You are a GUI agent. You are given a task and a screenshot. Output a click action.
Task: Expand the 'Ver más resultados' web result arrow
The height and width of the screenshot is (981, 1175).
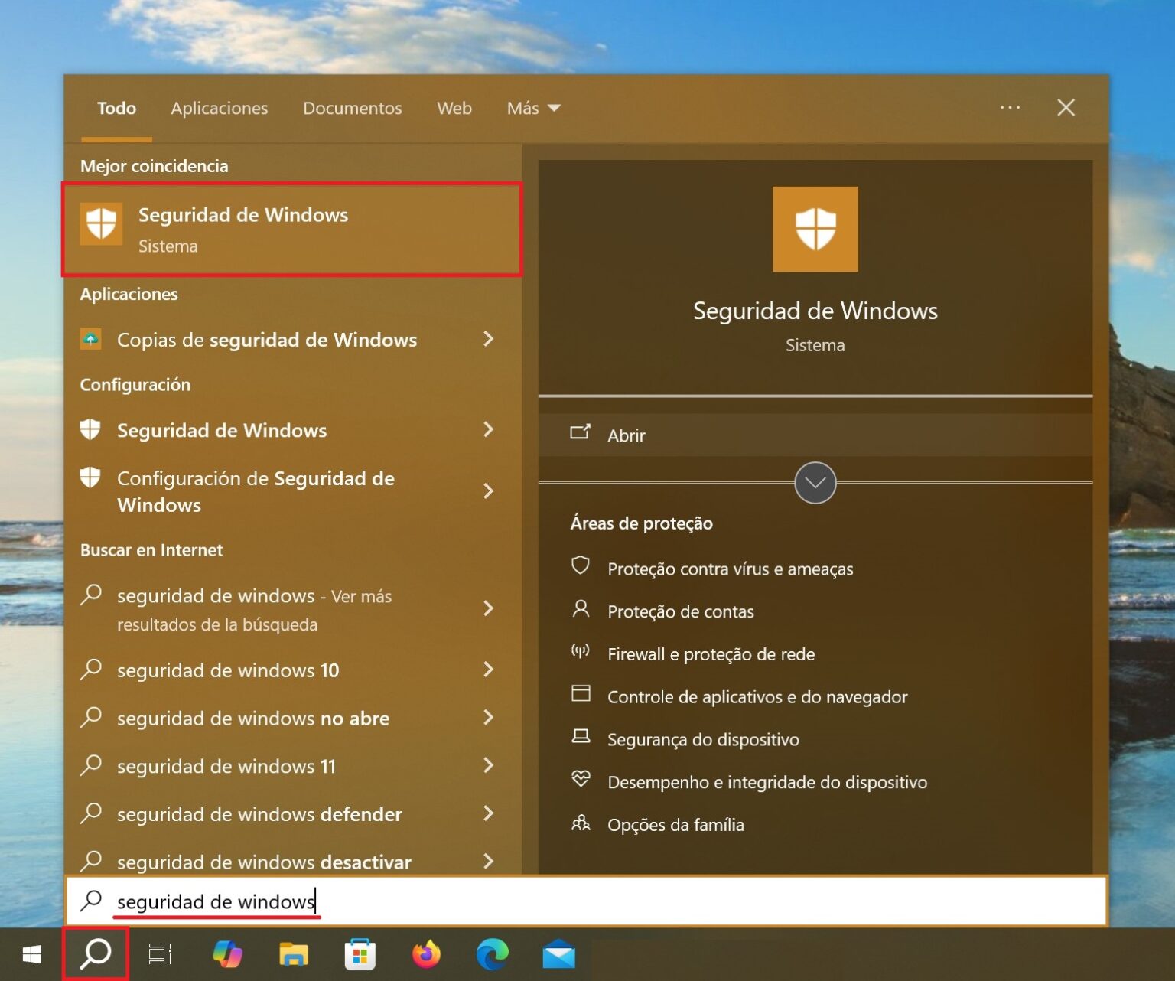pyautogui.click(x=488, y=608)
